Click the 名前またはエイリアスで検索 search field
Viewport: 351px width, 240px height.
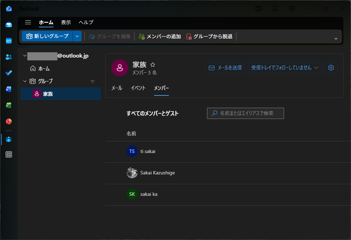246,113
